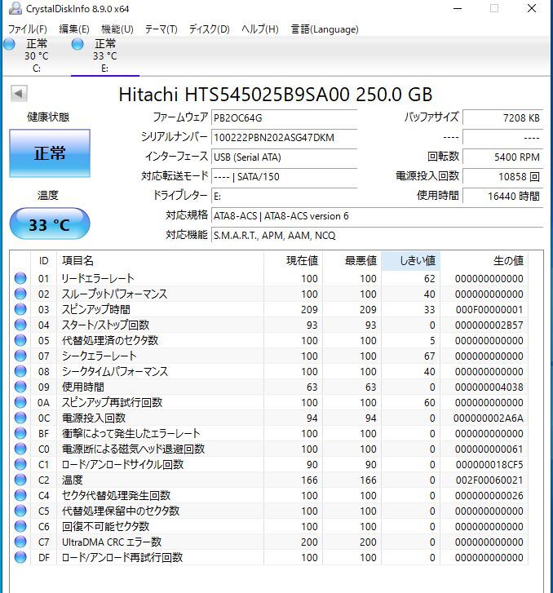553x593 pixels.
Task: Click raw value 000000002A6A
Action: click(x=489, y=418)
